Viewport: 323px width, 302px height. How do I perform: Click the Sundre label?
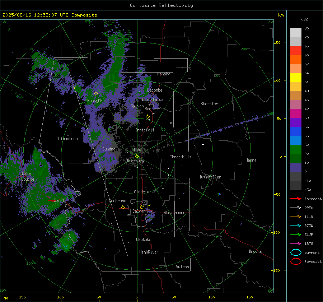click(x=109, y=149)
